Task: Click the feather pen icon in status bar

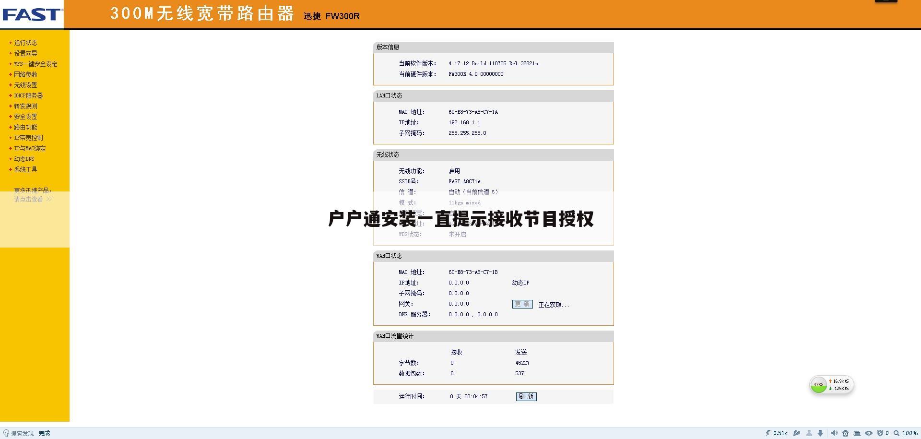Action: point(797,433)
